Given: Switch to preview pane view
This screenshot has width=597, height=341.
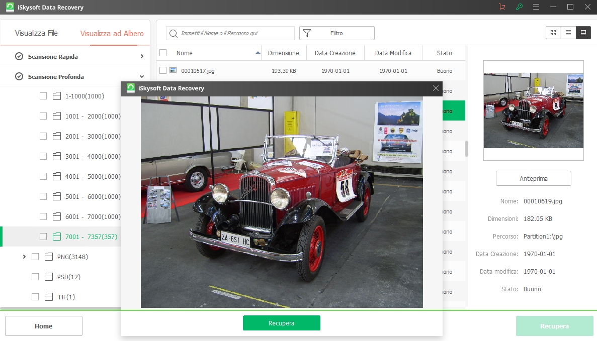Looking at the screenshot, I should 583,33.
